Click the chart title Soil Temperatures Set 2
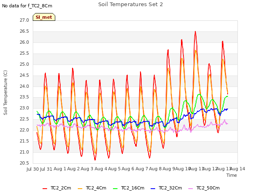 tap(131, 4)
